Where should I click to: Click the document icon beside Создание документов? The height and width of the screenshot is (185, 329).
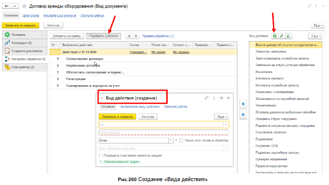[7, 51]
